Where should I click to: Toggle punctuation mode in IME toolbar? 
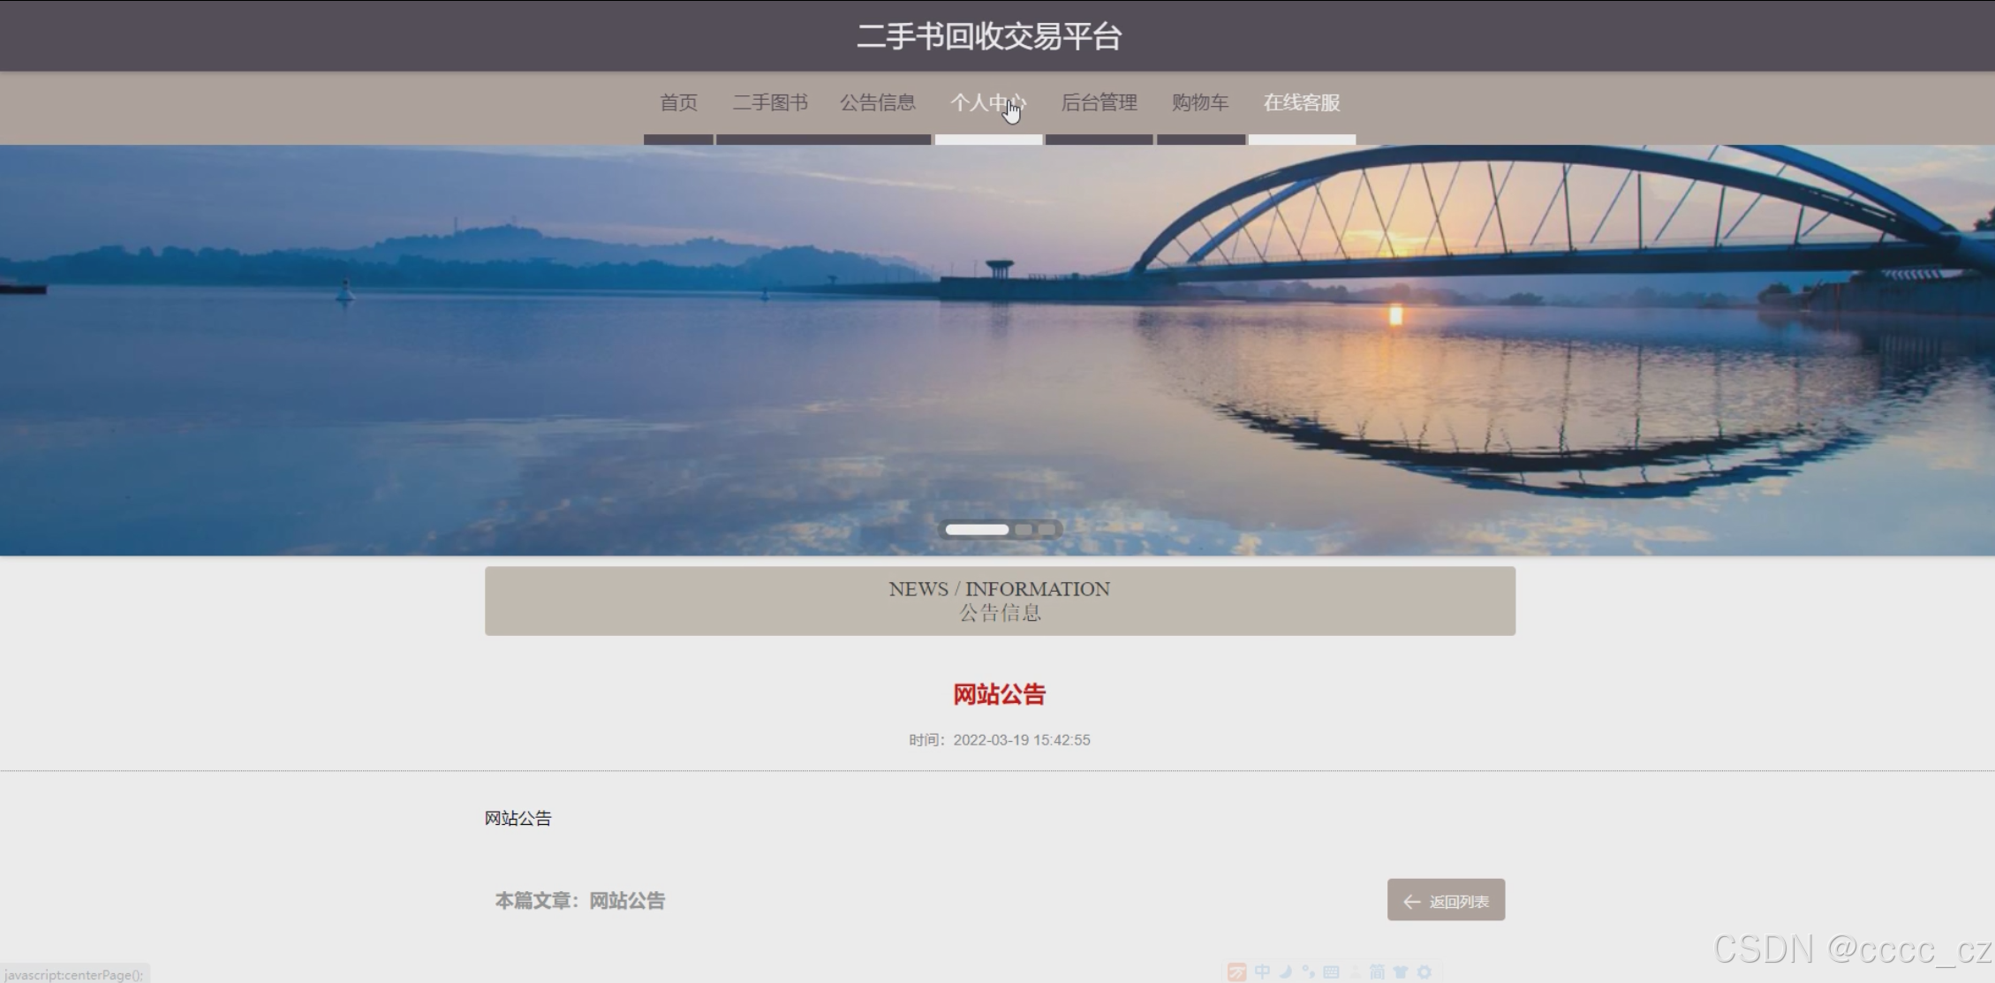tap(1308, 972)
